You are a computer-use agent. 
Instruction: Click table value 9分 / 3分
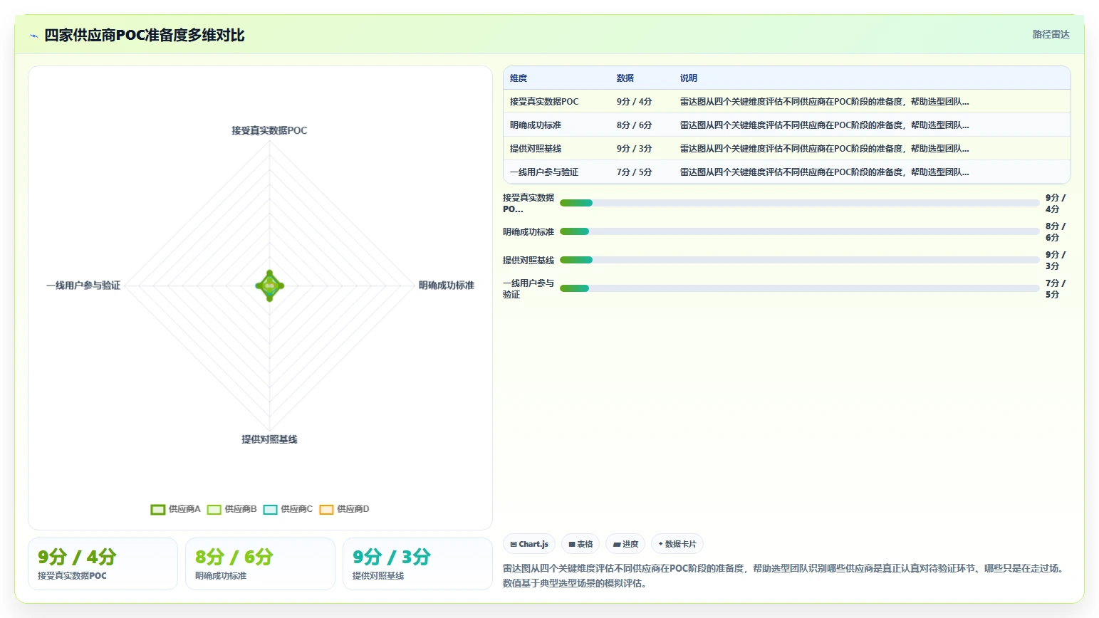pos(634,149)
